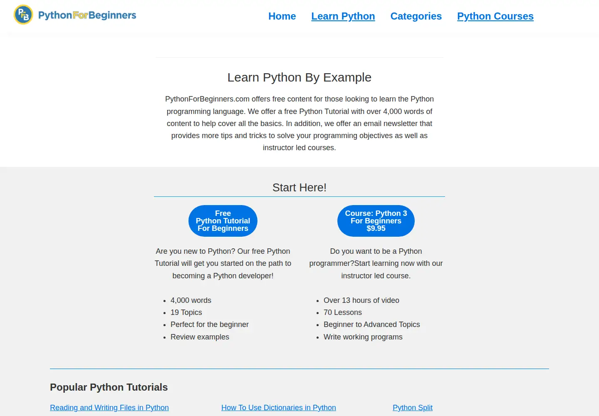The image size is (599, 416).
Task: Click the 'Perfect for the beginner' list item
Action: (x=210, y=324)
